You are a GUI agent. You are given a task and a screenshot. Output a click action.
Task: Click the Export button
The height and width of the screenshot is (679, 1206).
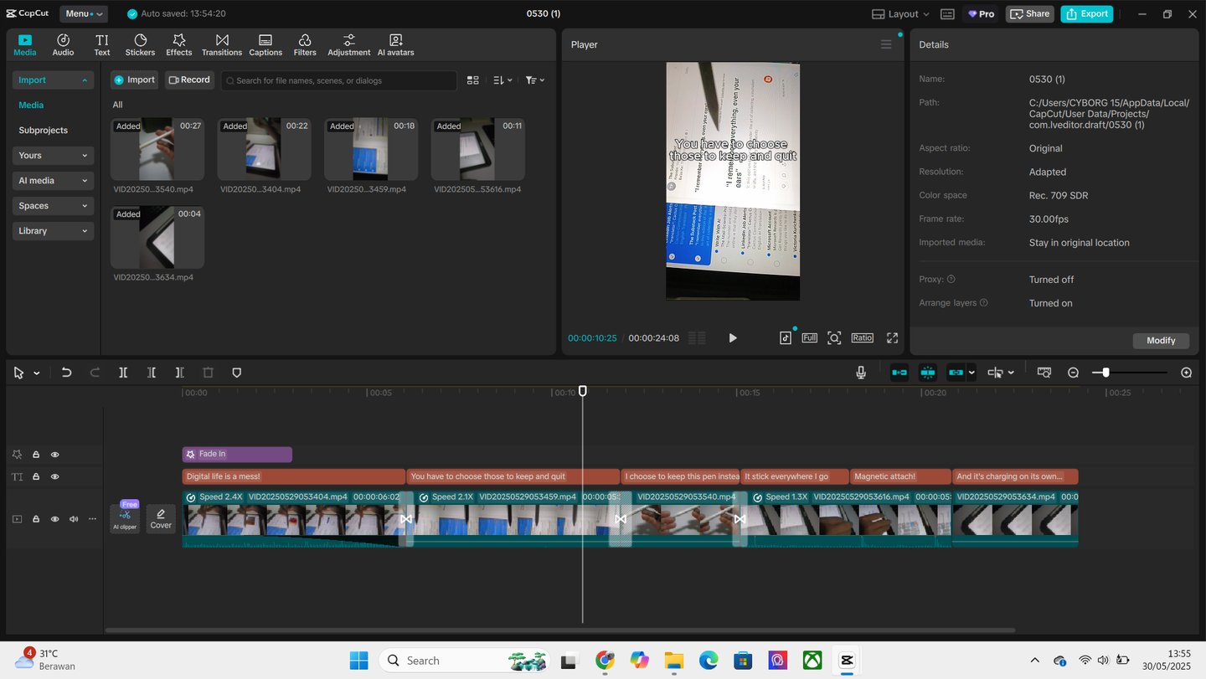[x=1086, y=14]
